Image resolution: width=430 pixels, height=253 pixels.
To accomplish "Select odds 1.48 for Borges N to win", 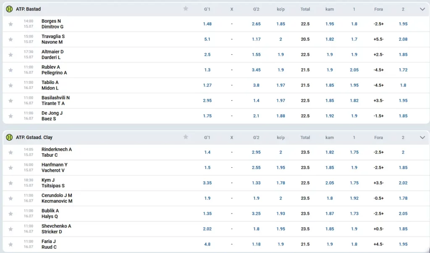I will click(x=207, y=24).
